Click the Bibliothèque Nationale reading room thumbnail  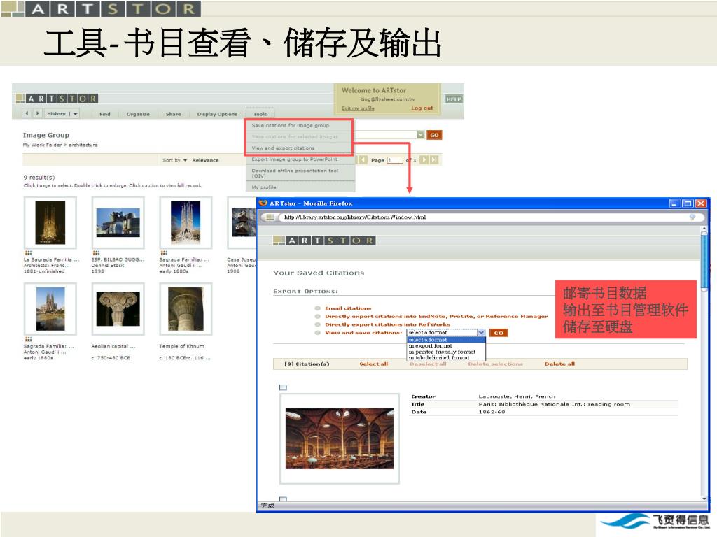pyautogui.click(x=340, y=438)
